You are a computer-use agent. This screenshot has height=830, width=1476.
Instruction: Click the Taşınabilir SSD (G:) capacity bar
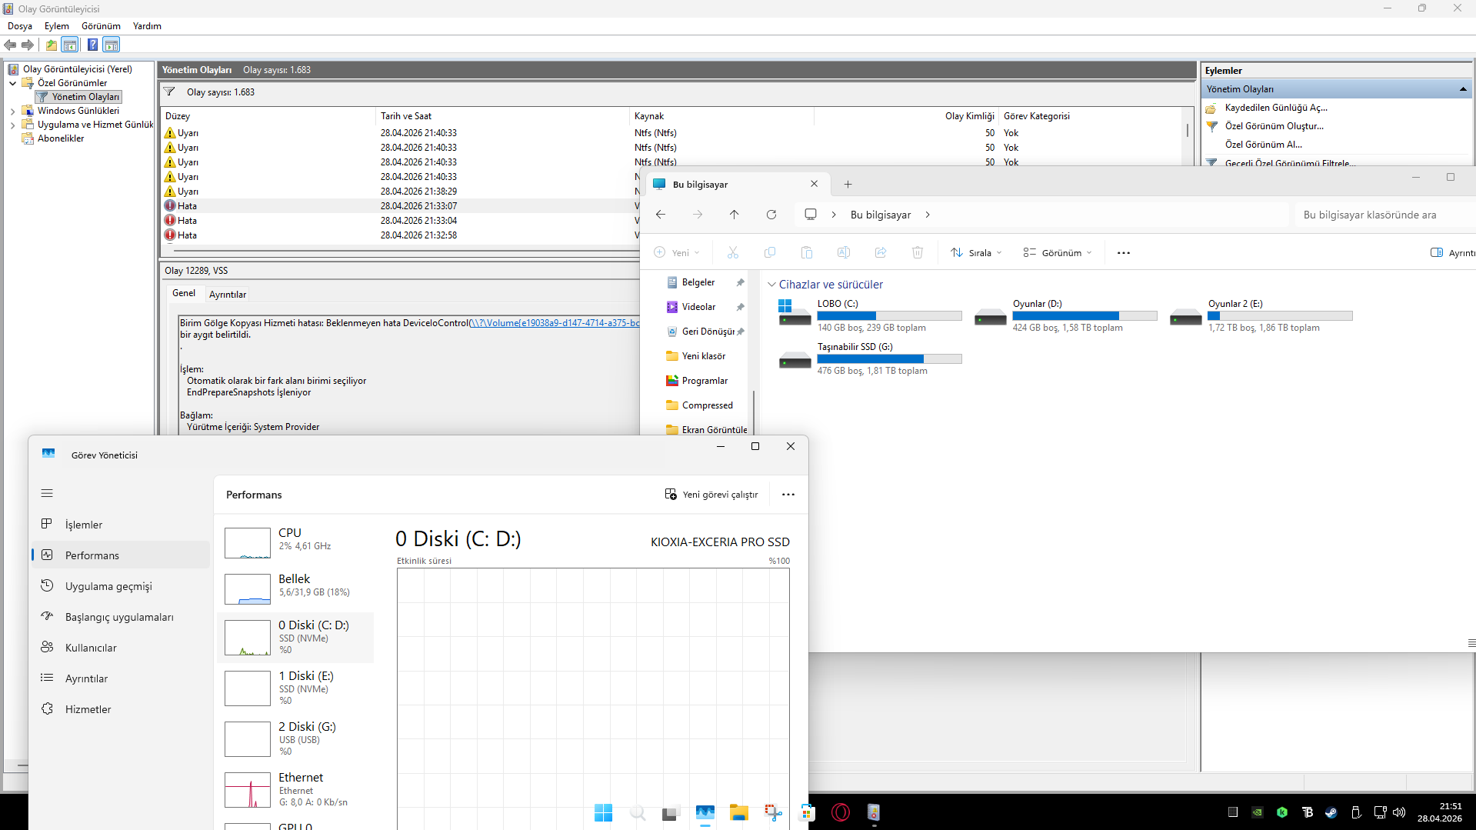pyautogui.click(x=889, y=358)
